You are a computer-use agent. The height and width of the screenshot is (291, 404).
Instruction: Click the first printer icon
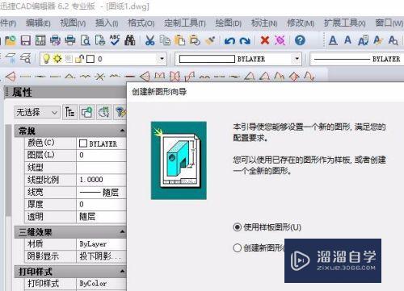tap(55, 40)
